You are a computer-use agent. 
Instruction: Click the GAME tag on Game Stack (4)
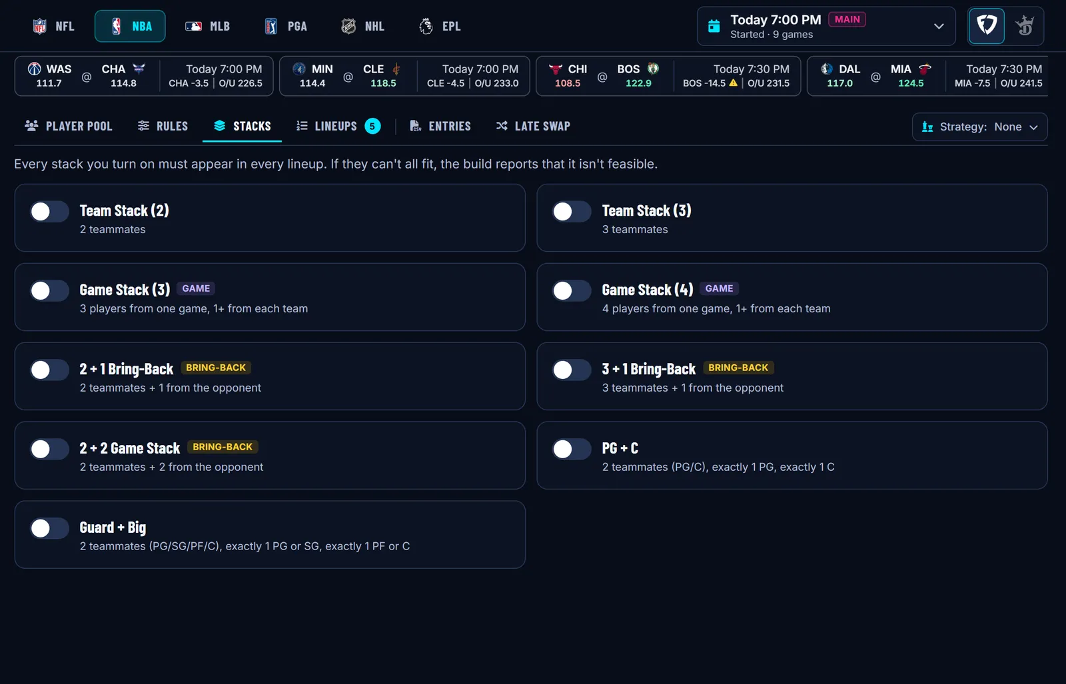click(719, 288)
